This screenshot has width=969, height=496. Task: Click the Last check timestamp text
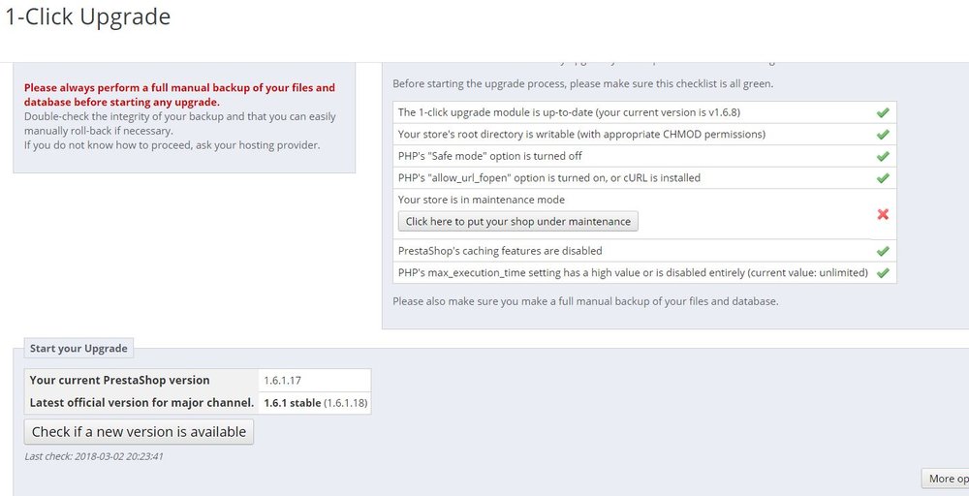point(94,456)
